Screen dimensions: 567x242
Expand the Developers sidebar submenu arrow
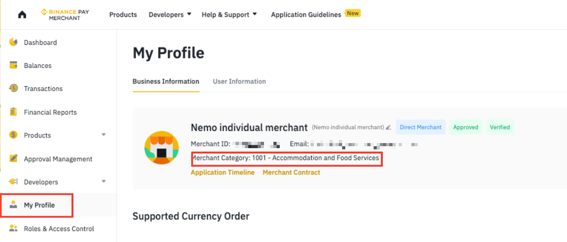point(103,181)
